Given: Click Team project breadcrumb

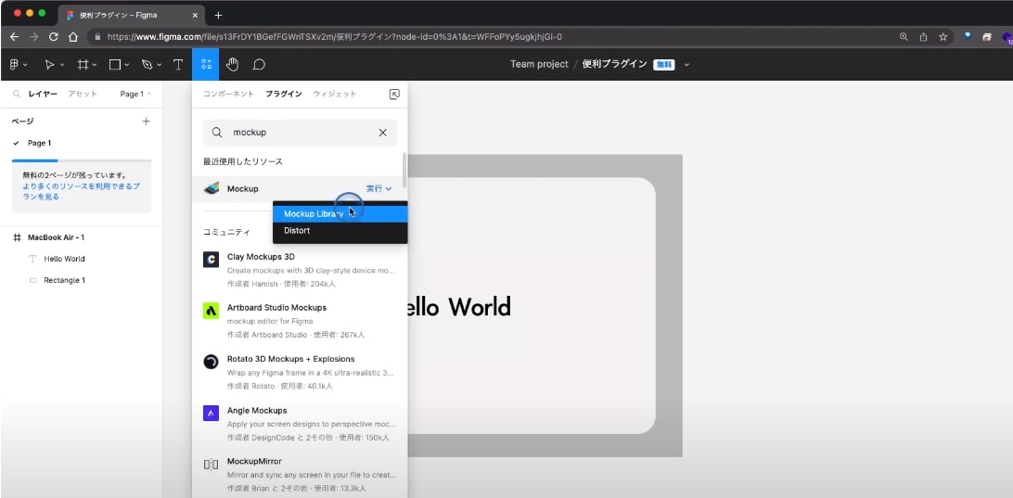Looking at the screenshot, I should click(x=539, y=65).
